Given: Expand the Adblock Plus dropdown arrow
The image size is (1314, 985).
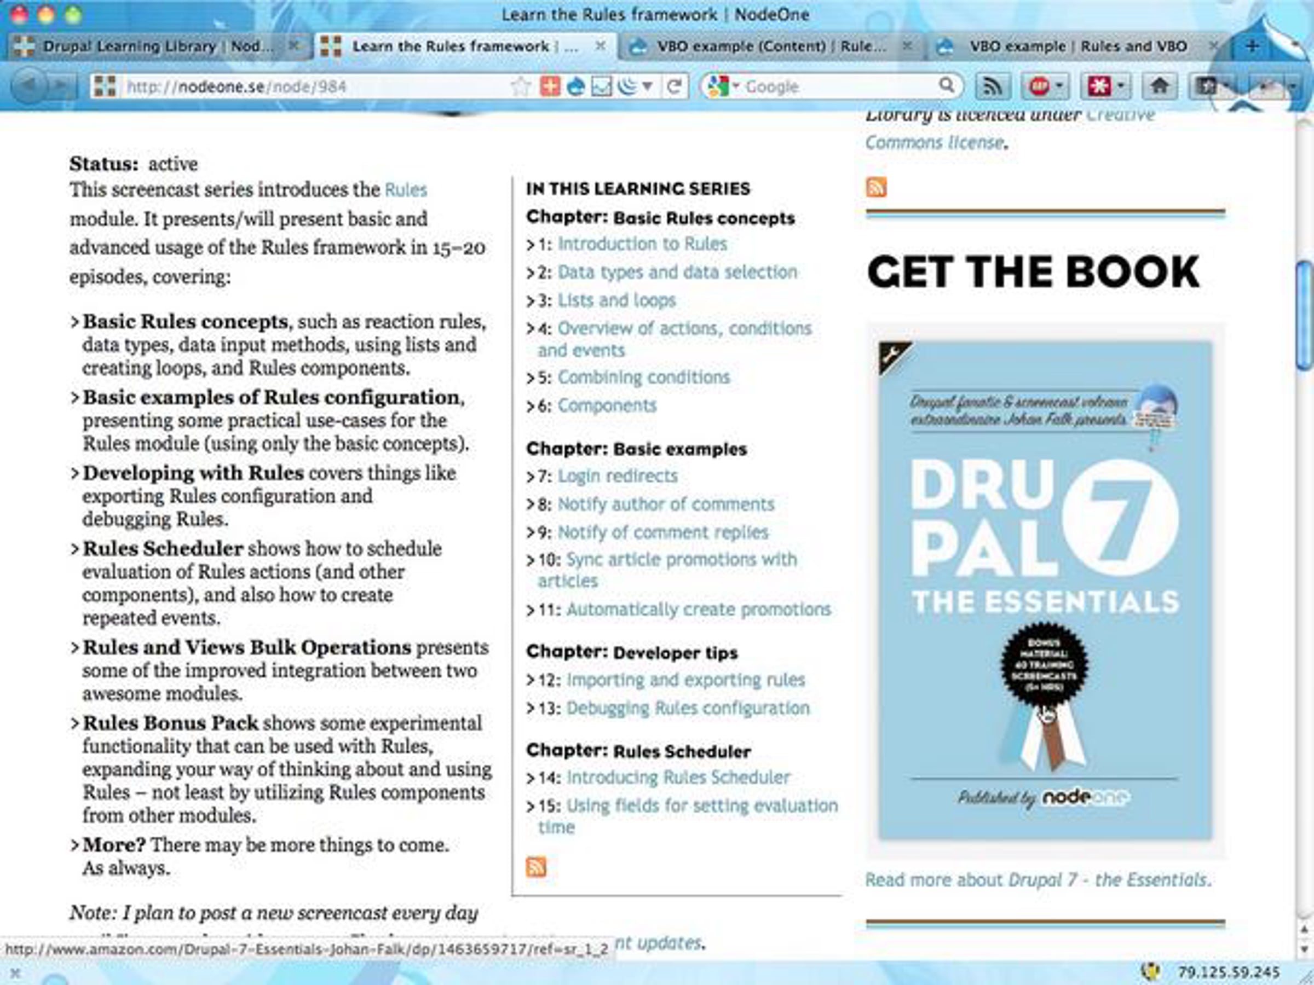Looking at the screenshot, I should coord(1059,86).
